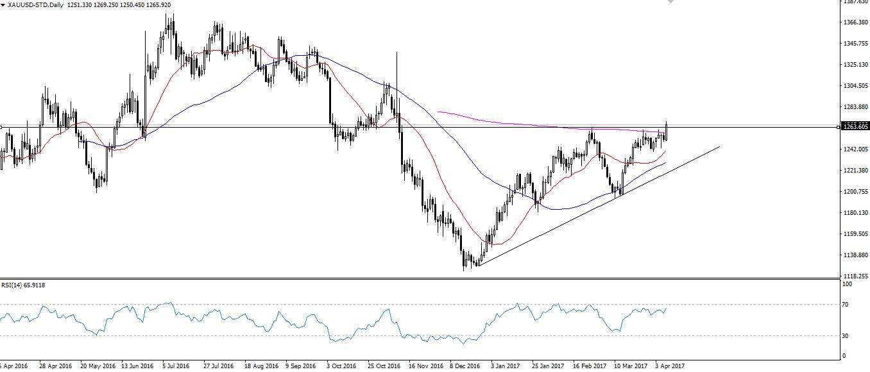Screen dimensions: 870x372
Task: Click the 3 Jan 2017 date label
Action: (505, 366)
